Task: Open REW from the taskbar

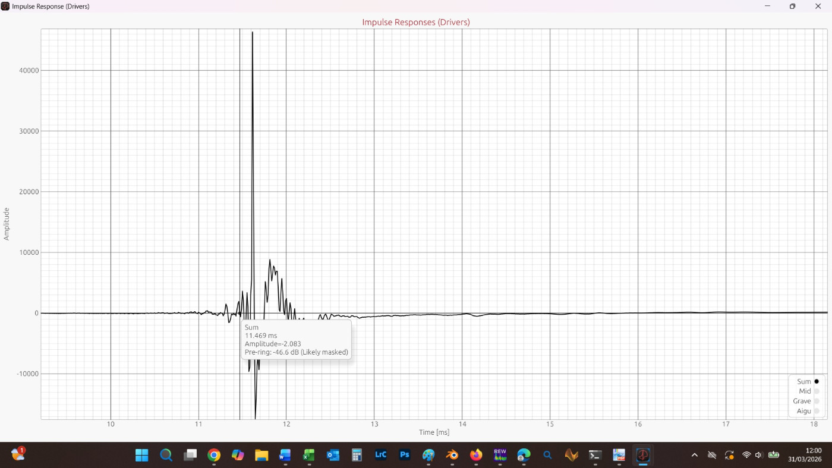Action: tap(500, 455)
